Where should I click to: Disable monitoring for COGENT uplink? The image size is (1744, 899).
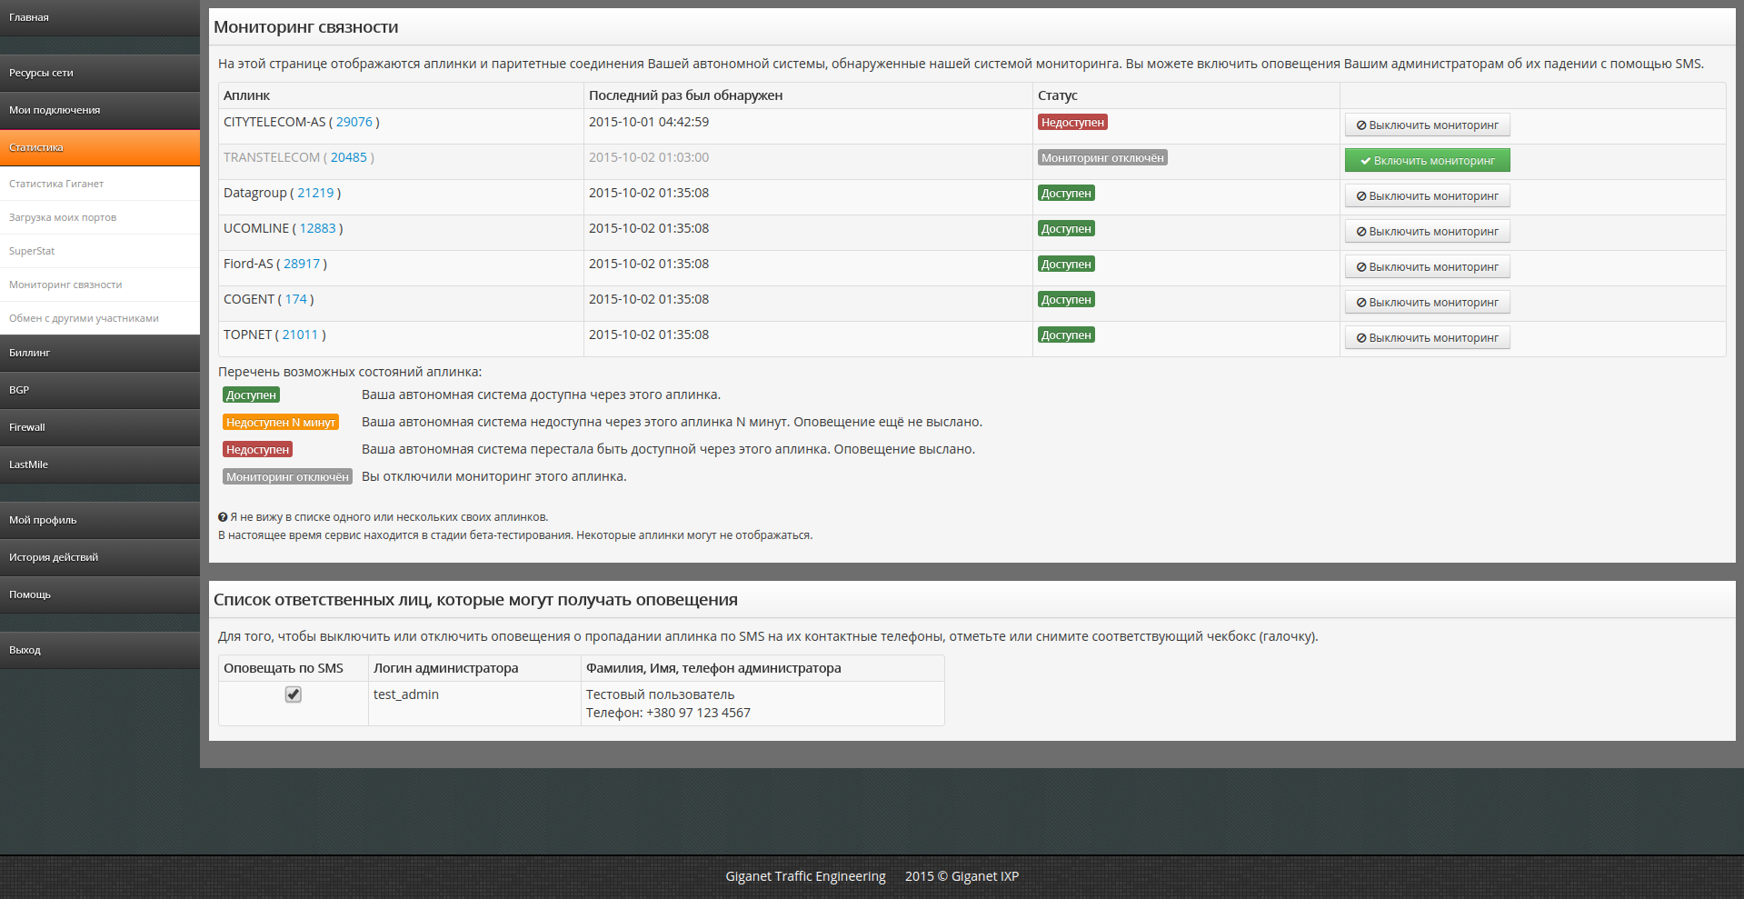[1427, 303]
